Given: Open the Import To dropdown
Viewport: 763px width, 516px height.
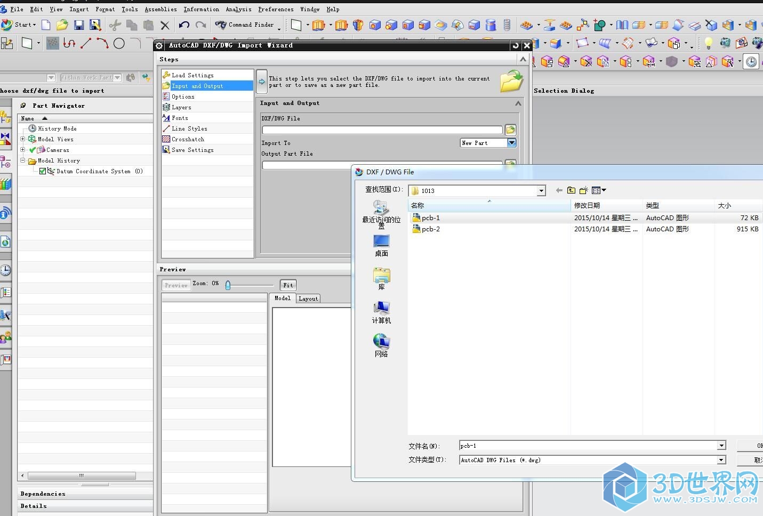Looking at the screenshot, I should [511, 143].
